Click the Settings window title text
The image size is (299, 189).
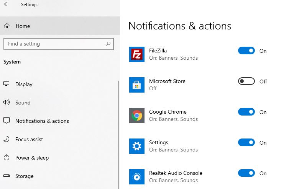point(29,5)
